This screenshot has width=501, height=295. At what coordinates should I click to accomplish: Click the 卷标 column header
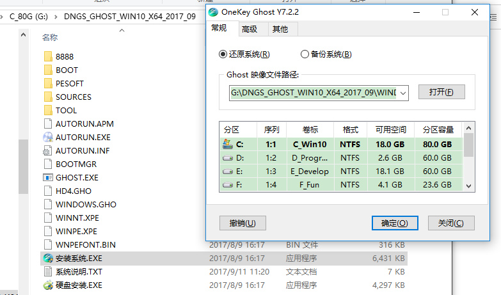coord(310,130)
